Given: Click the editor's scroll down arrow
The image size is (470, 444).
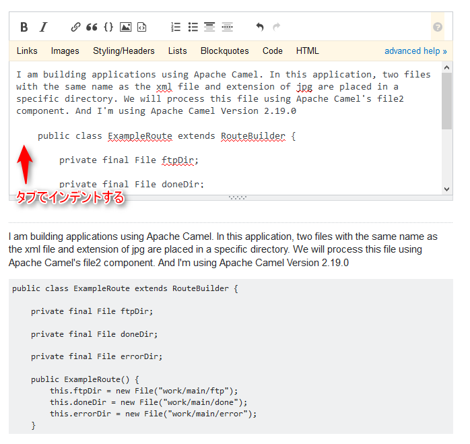Looking at the screenshot, I should [x=446, y=189].
